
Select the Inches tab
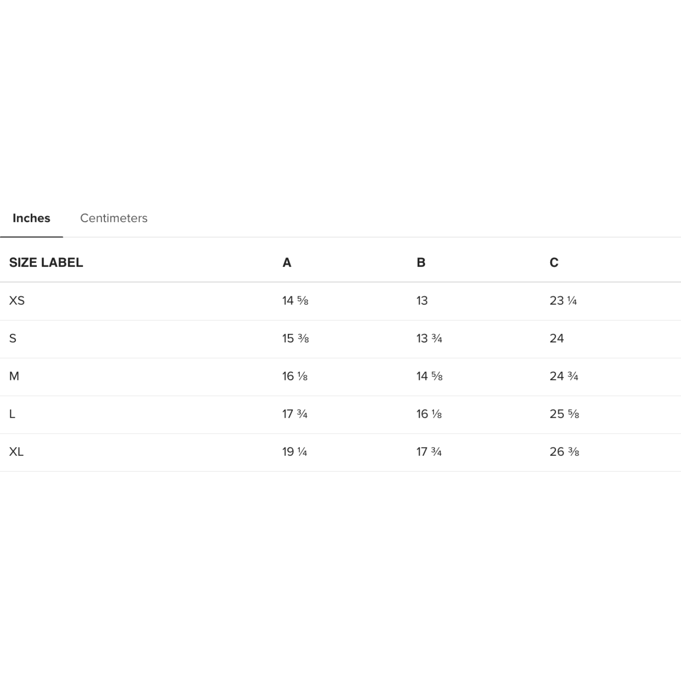[x=31, y=218]
